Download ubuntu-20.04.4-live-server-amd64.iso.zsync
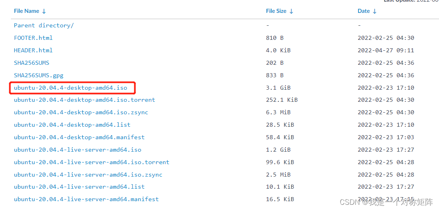The width and height of the screenshot is (439, 210). pyautogui.click(x=88, y=175)
